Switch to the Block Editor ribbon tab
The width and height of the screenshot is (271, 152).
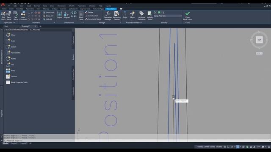click(111, 9)
